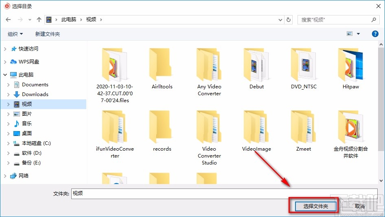Select 备份 (E:) drive
The width and height of the screenshot is (385, 217).
tap(31, 163)
